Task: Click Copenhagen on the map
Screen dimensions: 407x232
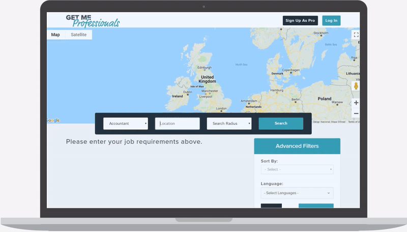Action: click(x=290, y=70)
